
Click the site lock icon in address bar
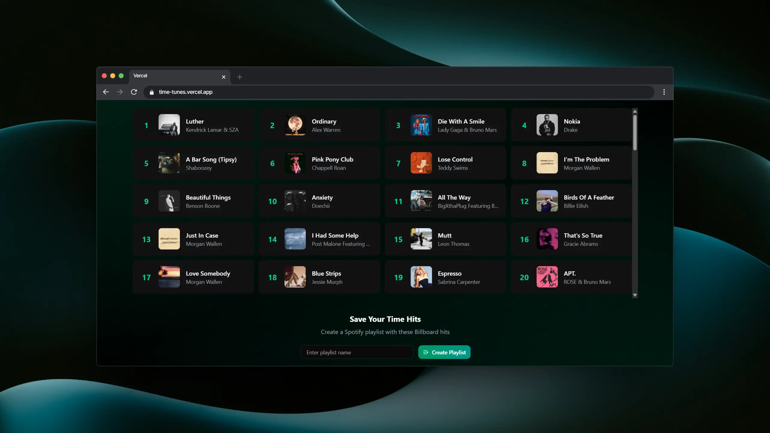152,92
